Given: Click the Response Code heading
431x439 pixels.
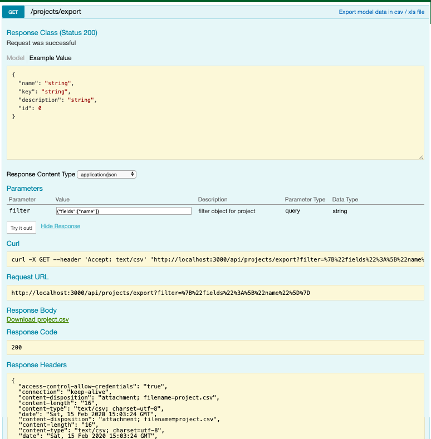Looking at the screenshot, I should click(x=32, y=332).
